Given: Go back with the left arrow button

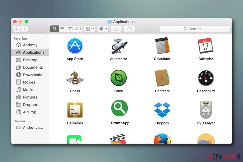Looking at the screenshot, I should (17, 29).
